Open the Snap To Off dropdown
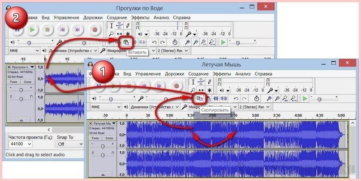The width and height of the screenshot is (361, 181). pos(70,144)
